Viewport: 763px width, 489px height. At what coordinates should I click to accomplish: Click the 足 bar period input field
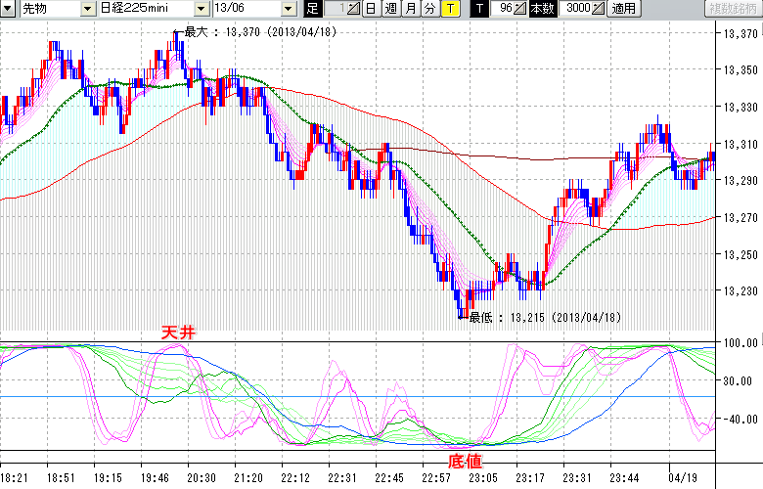tap(336, 9)
